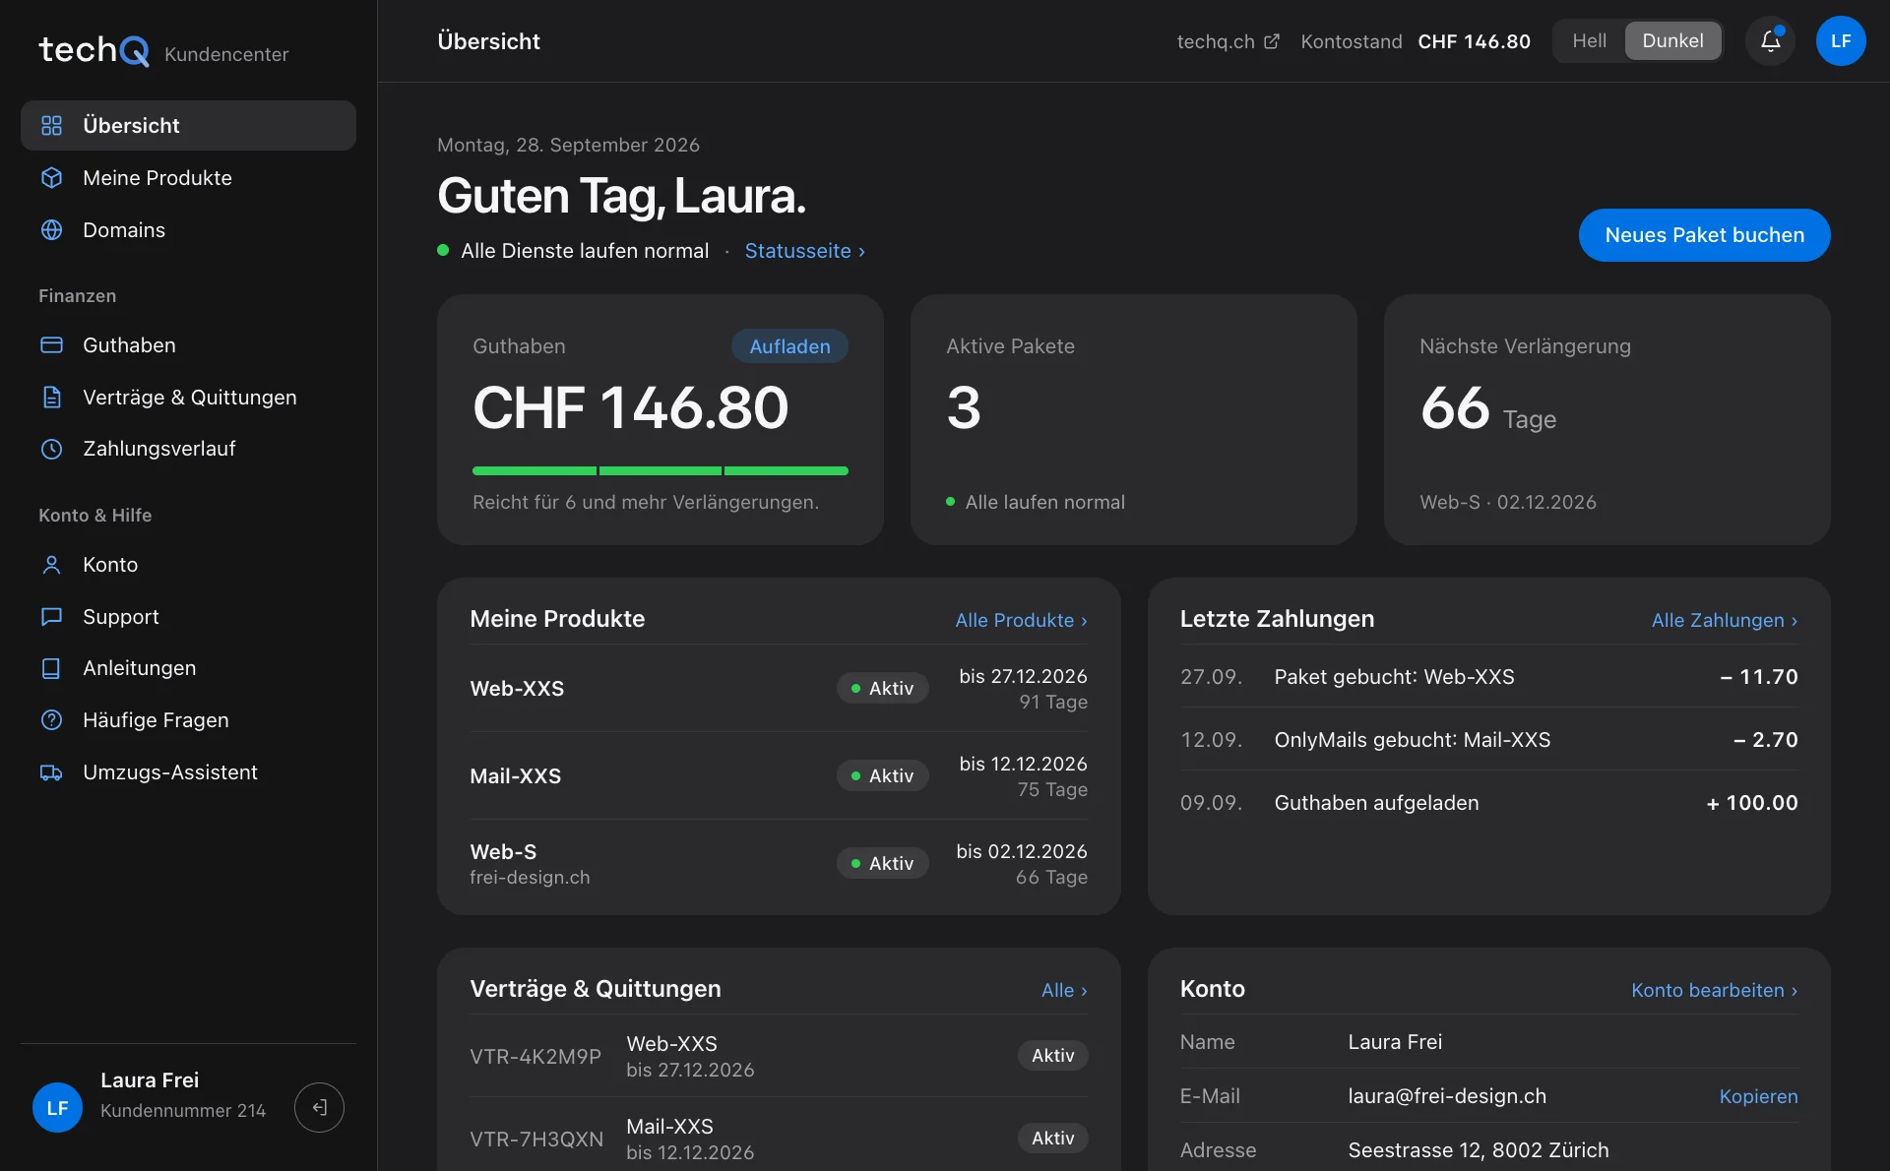Open notifications bell icon

pos(1770,41)
